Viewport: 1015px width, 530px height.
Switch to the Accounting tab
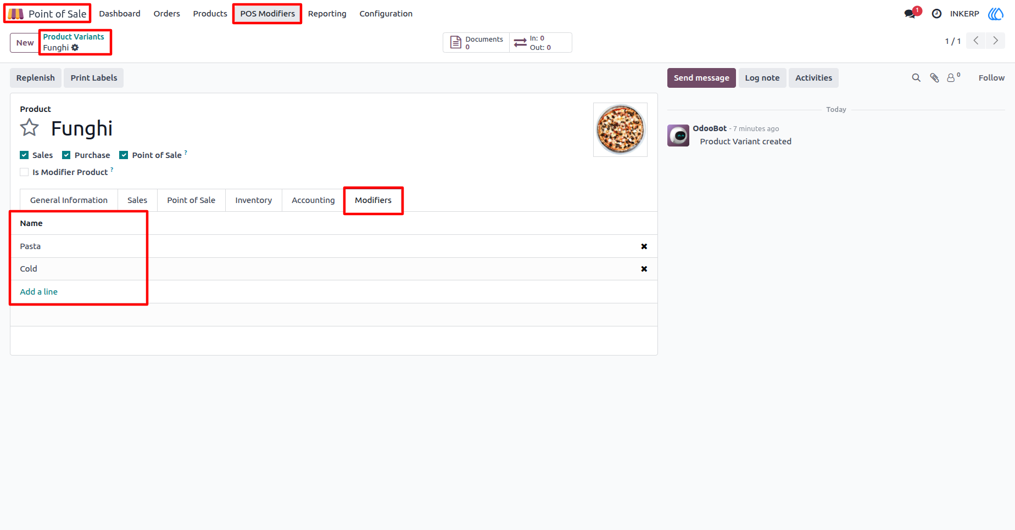tap(313, 200)
